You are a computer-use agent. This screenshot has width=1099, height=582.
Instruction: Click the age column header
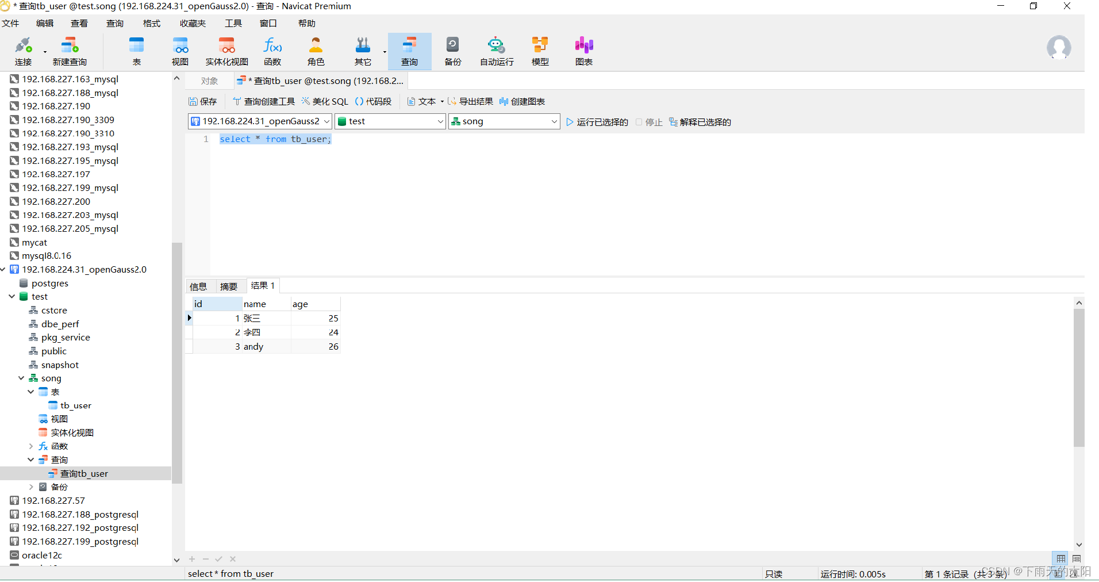pyautogui.click(x=316, y=304)
